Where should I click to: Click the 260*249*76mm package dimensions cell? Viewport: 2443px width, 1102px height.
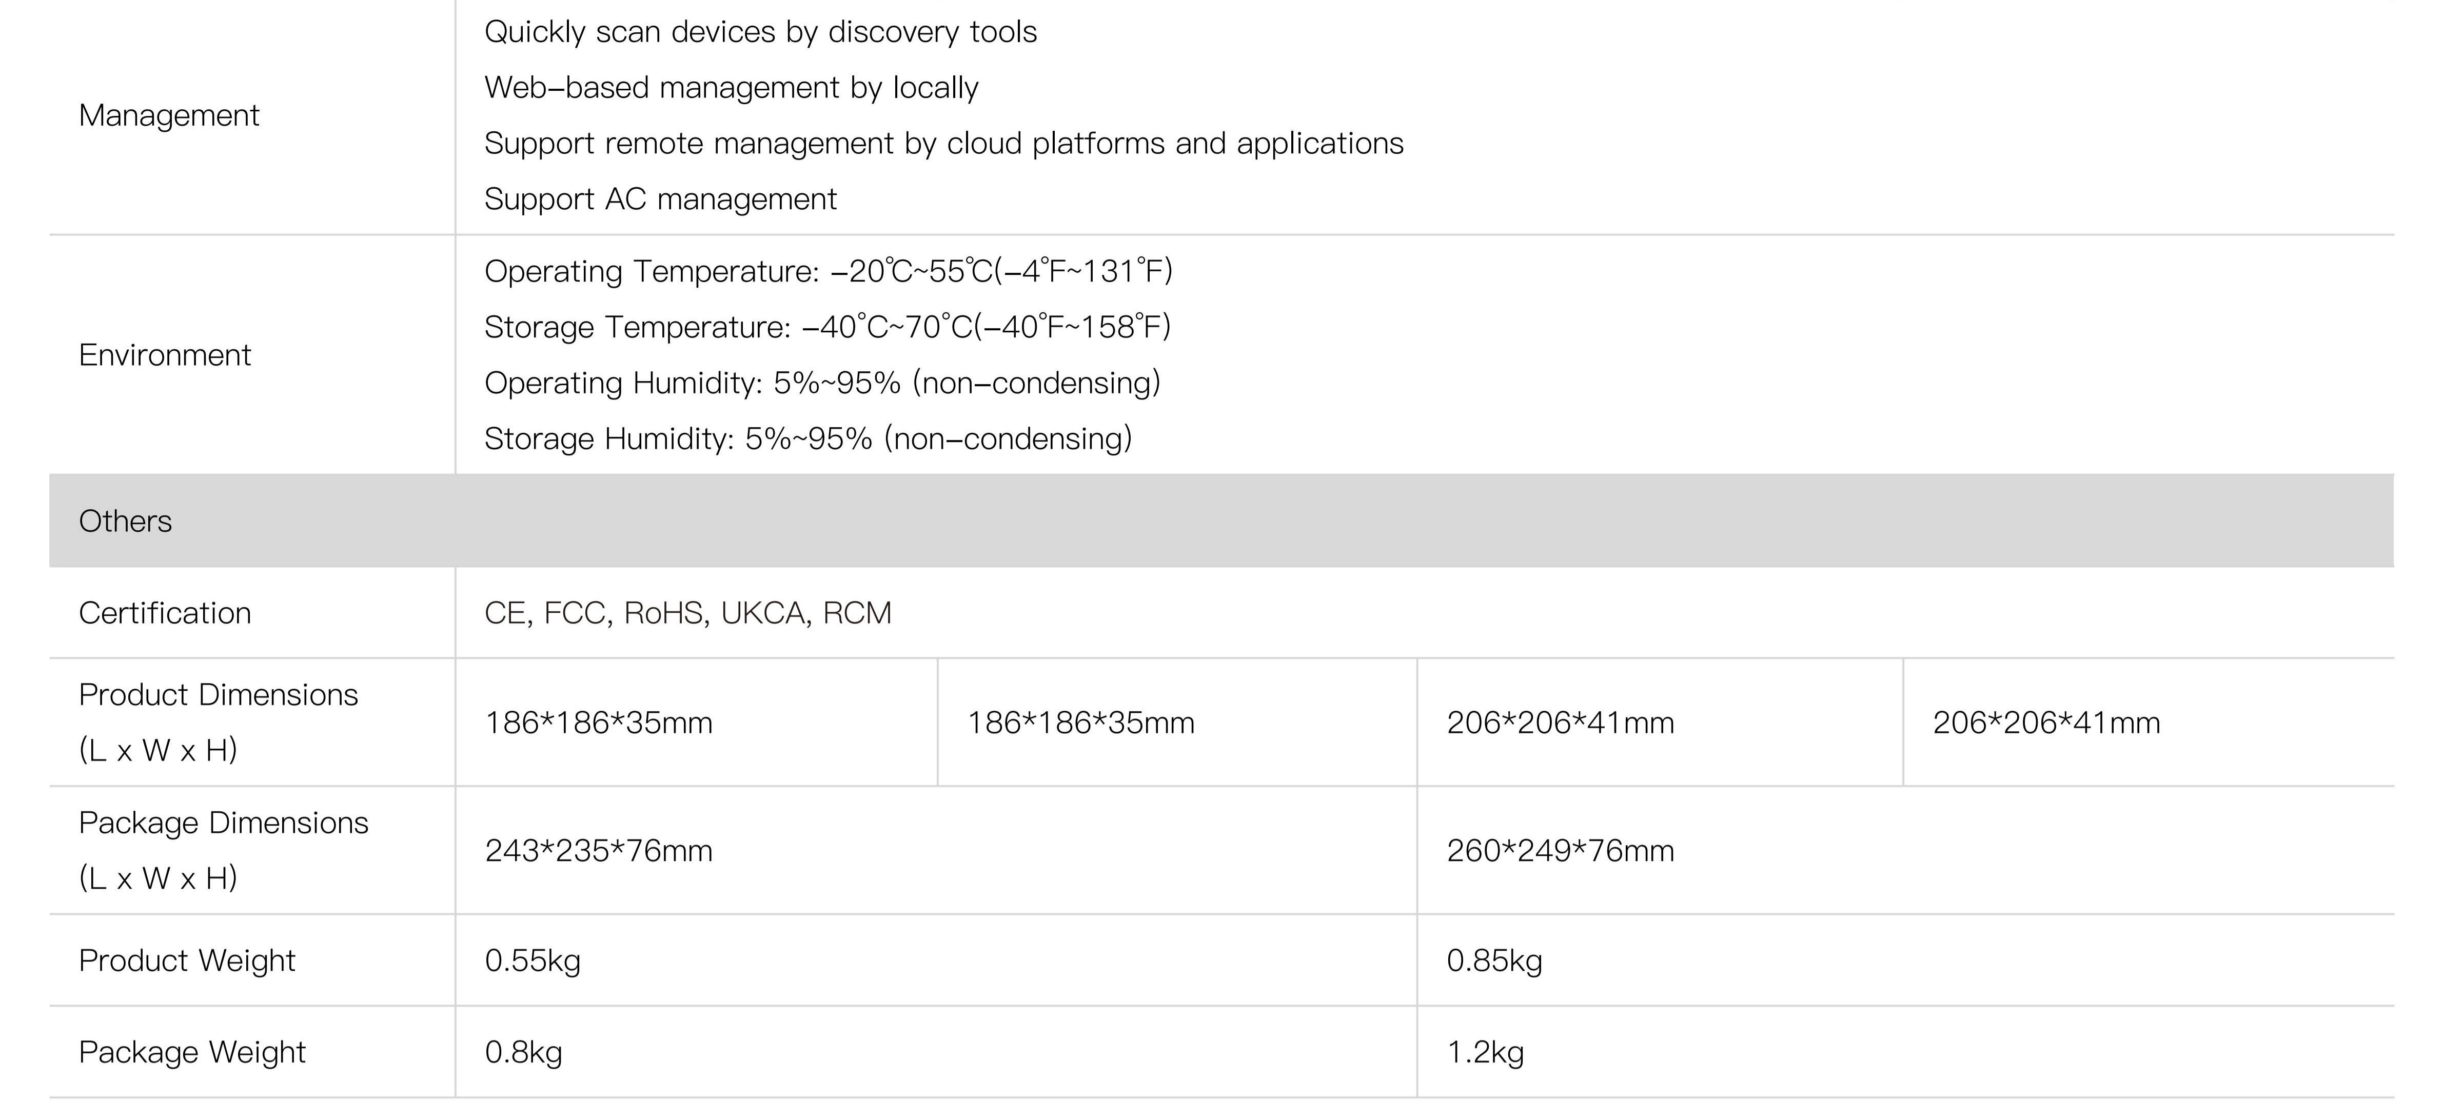pos(1560,852)
